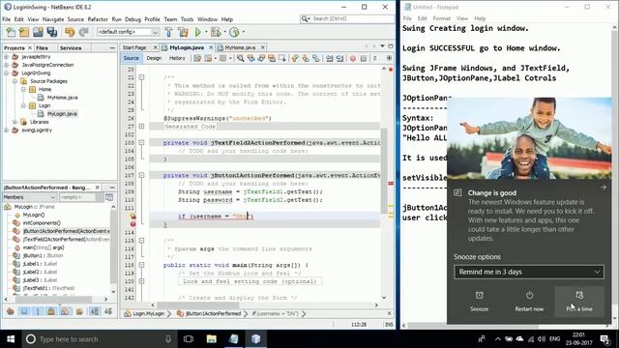Open Refactor menu in NetBeans
This screenshot has height=348, width=619.
98,19
